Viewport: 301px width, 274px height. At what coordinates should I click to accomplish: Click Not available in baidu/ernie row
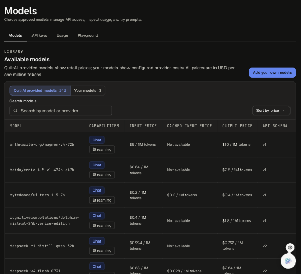(x=178, y=170)
